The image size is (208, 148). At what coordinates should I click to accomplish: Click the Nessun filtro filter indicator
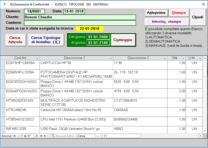point(62,136)
